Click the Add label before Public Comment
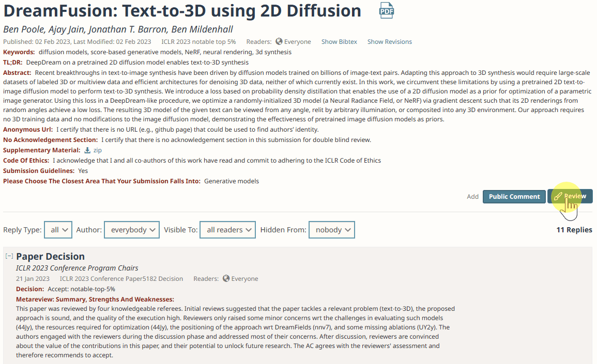Screen dimensions: 597x364 pos(472,197)
